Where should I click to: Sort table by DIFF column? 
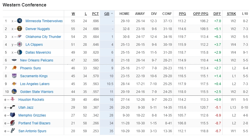point(217,13)
